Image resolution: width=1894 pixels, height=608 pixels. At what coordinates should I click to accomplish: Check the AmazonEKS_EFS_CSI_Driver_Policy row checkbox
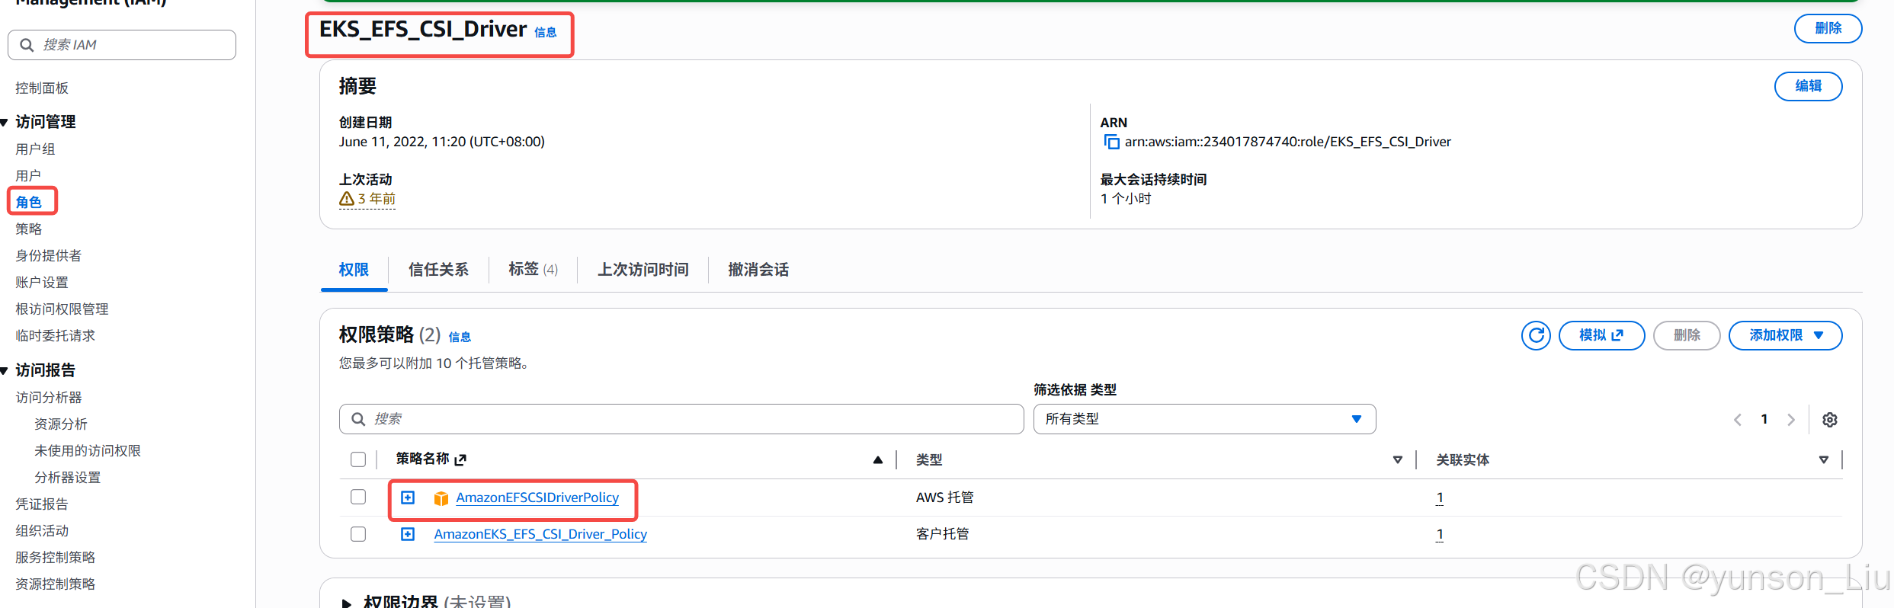(x=358, y=534)
